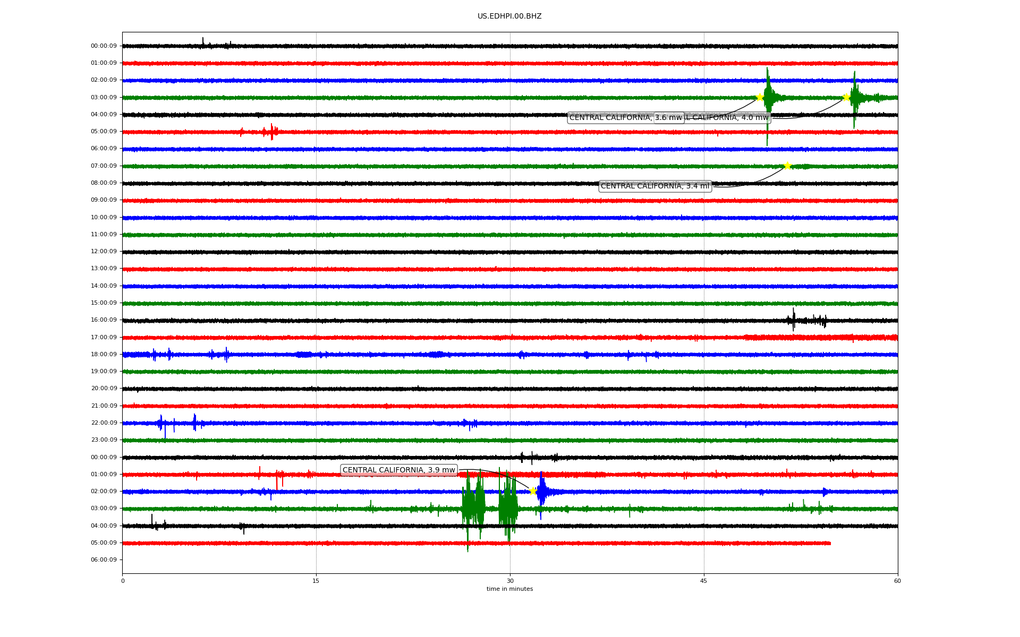Screen dimensions: 1020x637
Task: Click the 06:00:09 time label at the bottom
Action: pyautogui.click(x=104, y=560)
